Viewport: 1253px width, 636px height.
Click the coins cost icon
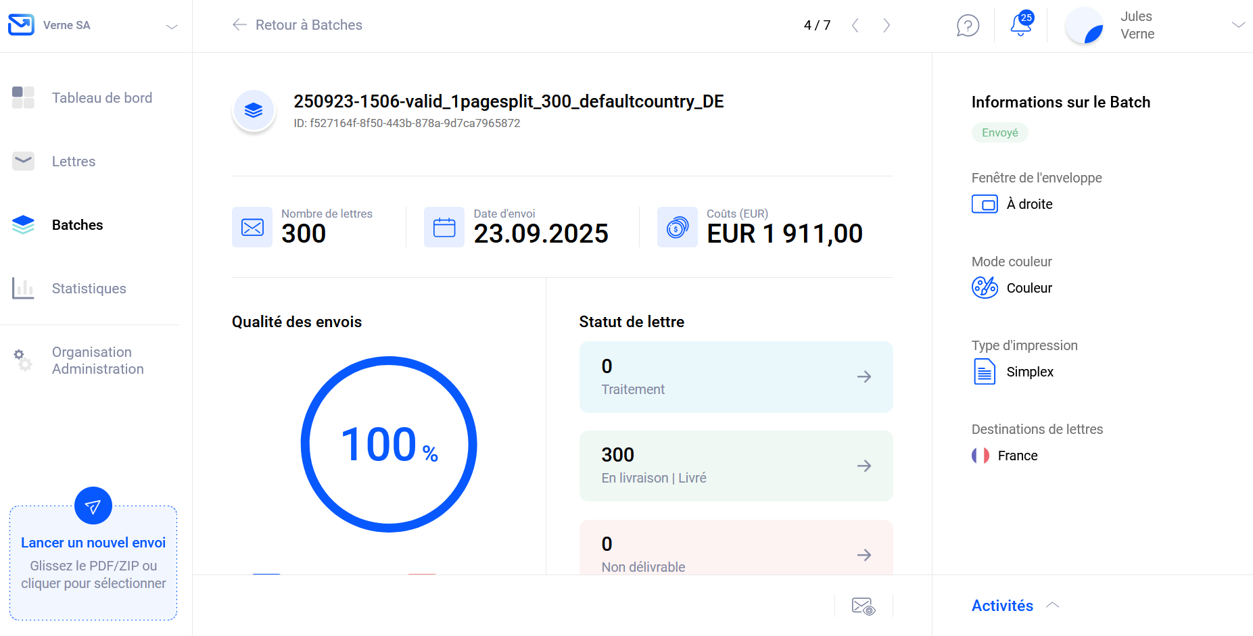pos(677,227)
